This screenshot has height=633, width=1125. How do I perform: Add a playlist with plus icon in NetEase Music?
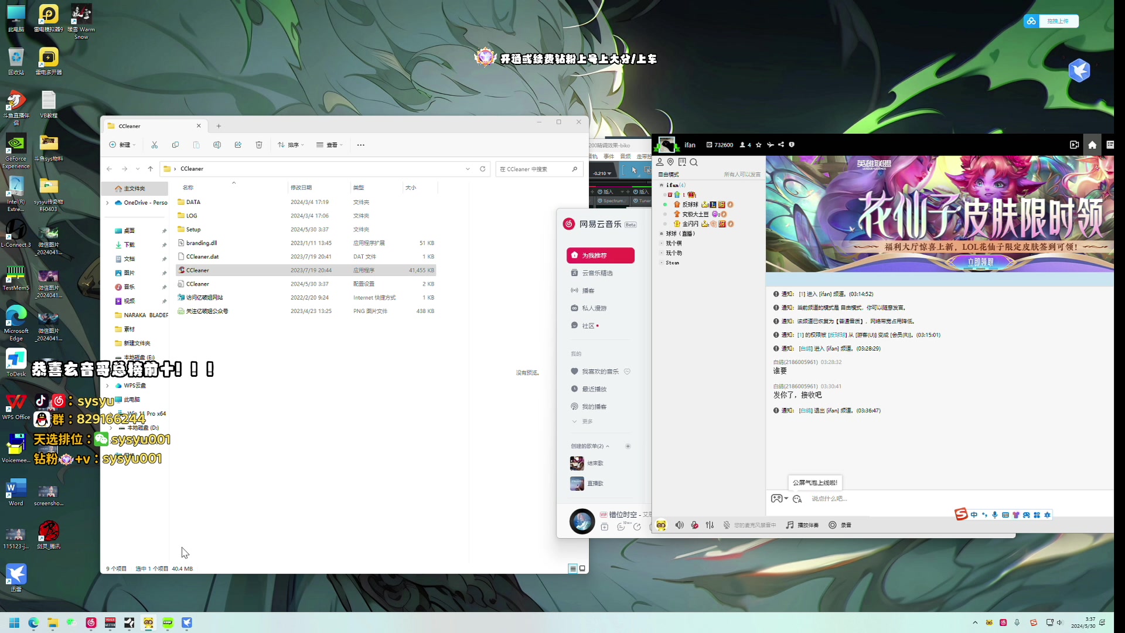click(x=628, y=447)
